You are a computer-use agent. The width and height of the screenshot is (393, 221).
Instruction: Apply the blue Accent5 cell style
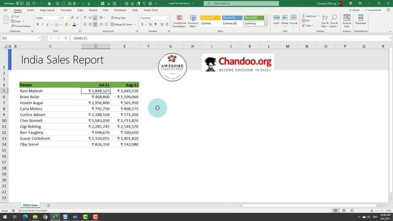(232, 18)
